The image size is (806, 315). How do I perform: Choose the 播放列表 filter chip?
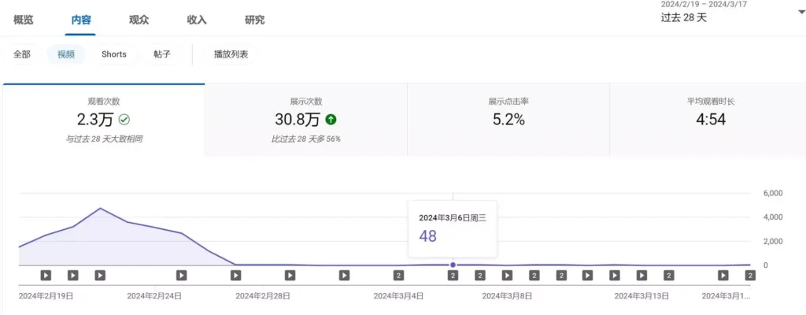click(231, 54)
